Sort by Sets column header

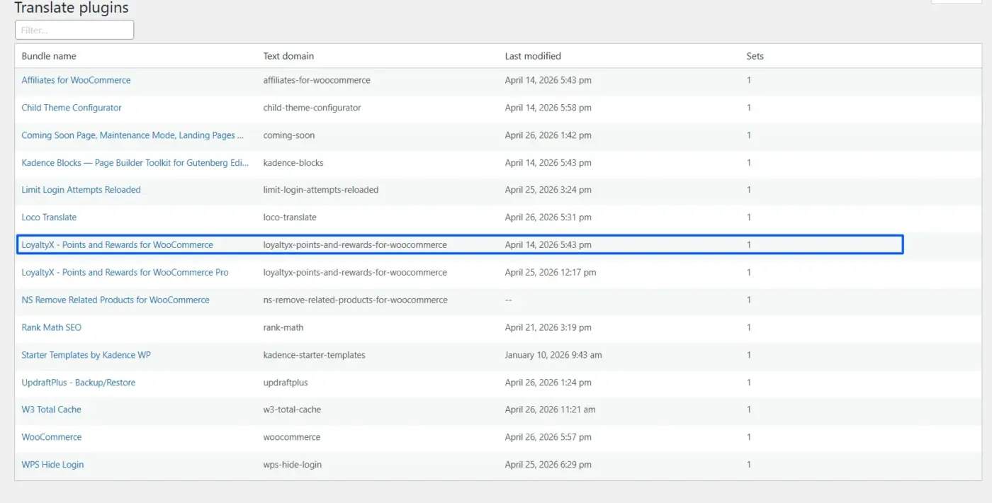[x=755, y=56]
